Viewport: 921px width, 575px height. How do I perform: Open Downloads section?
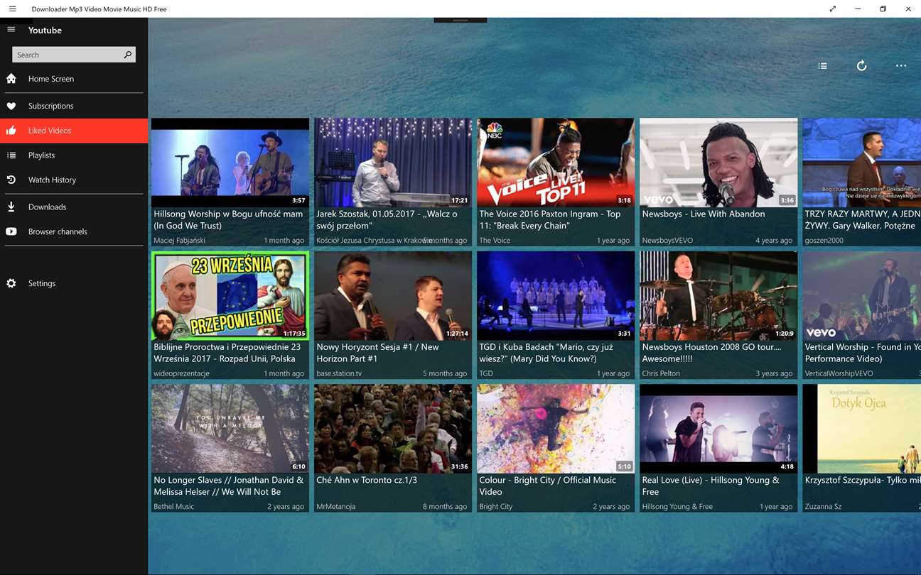(74, 207)
